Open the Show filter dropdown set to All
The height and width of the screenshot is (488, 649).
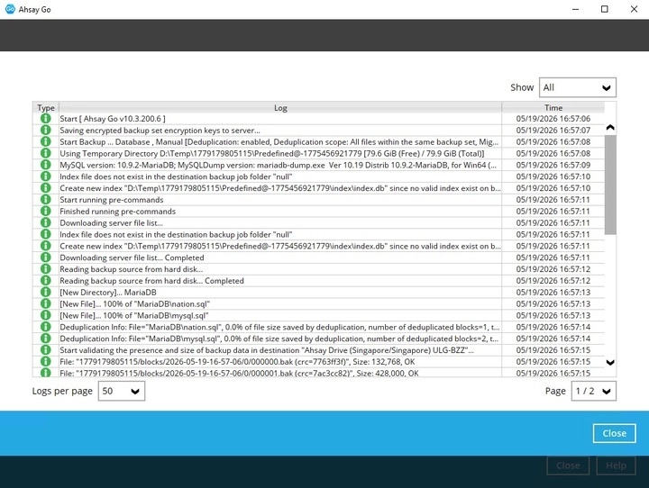click(x=578, y=87)
